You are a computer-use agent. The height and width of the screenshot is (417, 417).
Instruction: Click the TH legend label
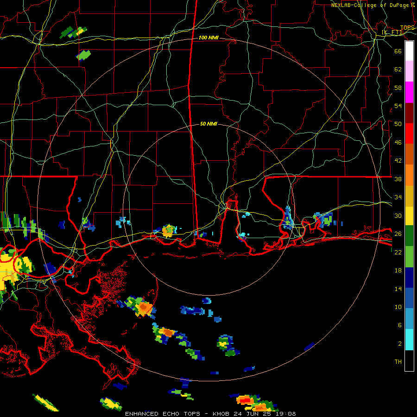(398, 362)
